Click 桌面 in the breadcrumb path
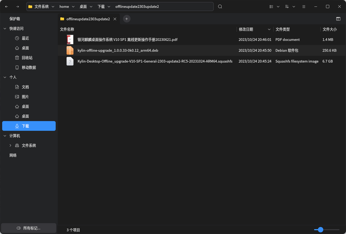 click(83, 6)
